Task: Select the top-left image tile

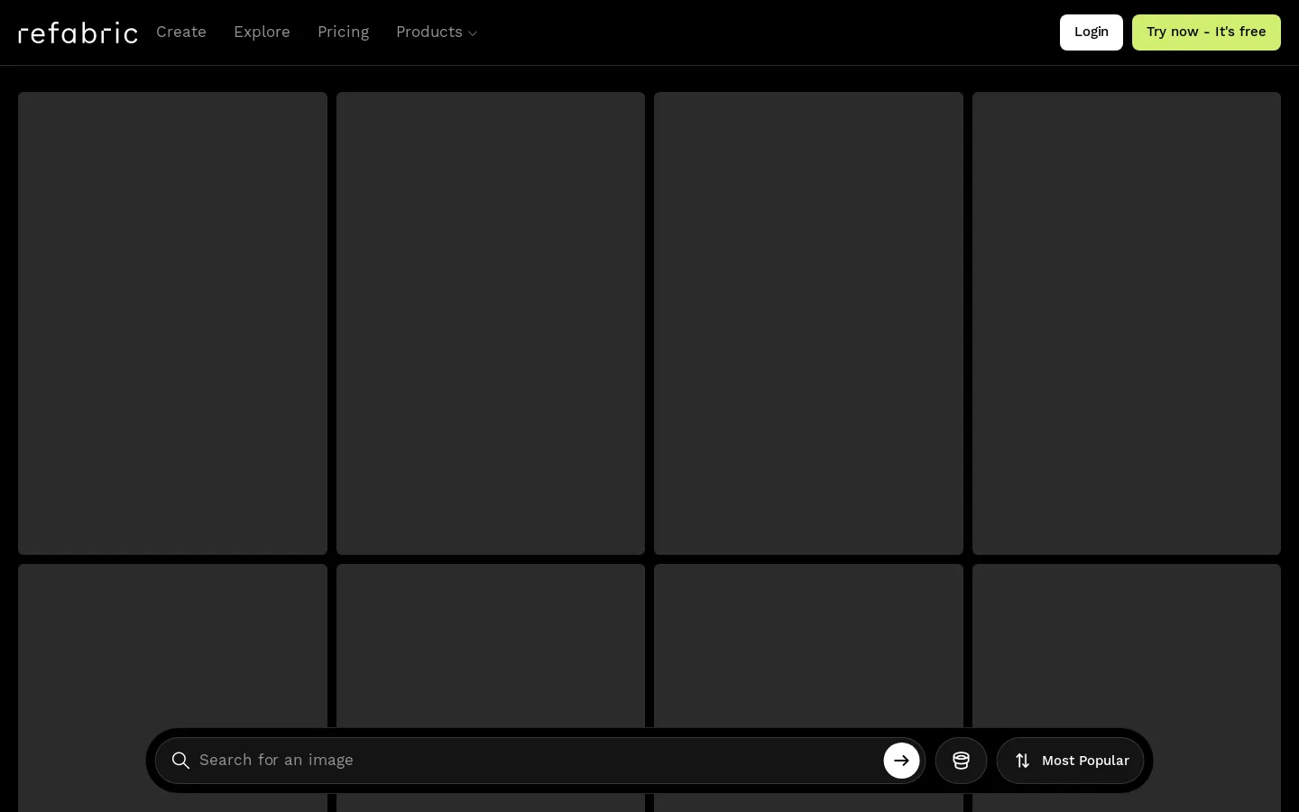Action: coord(172,323)
